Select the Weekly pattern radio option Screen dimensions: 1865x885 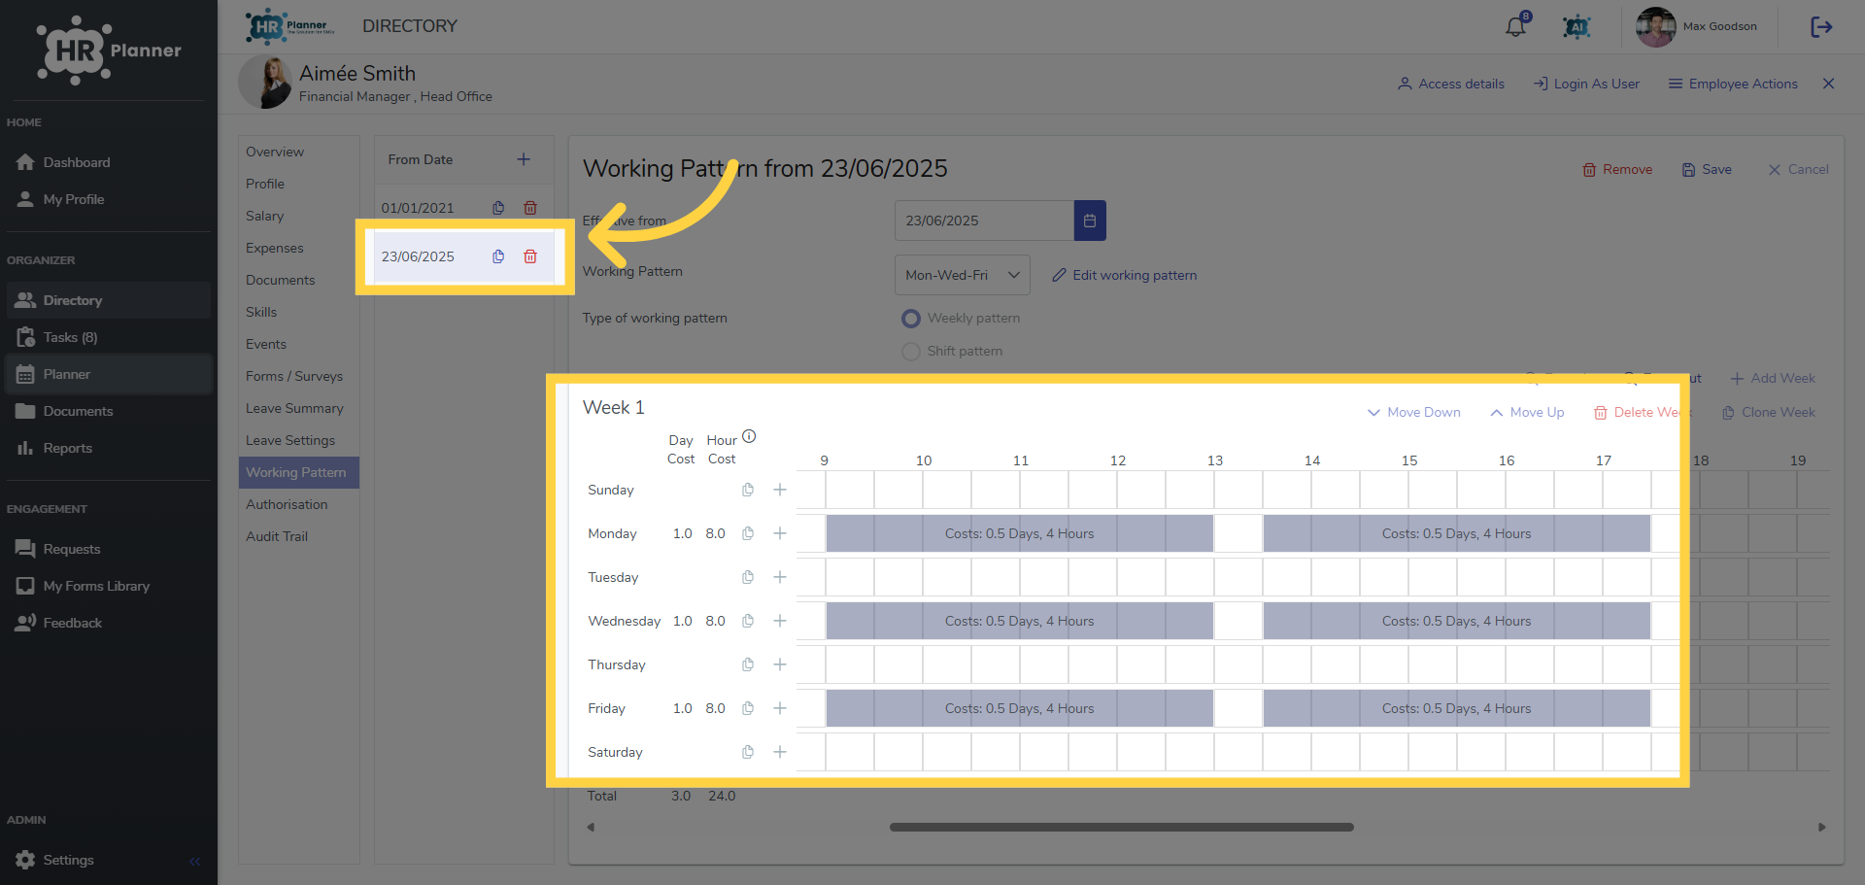(910, 318)
